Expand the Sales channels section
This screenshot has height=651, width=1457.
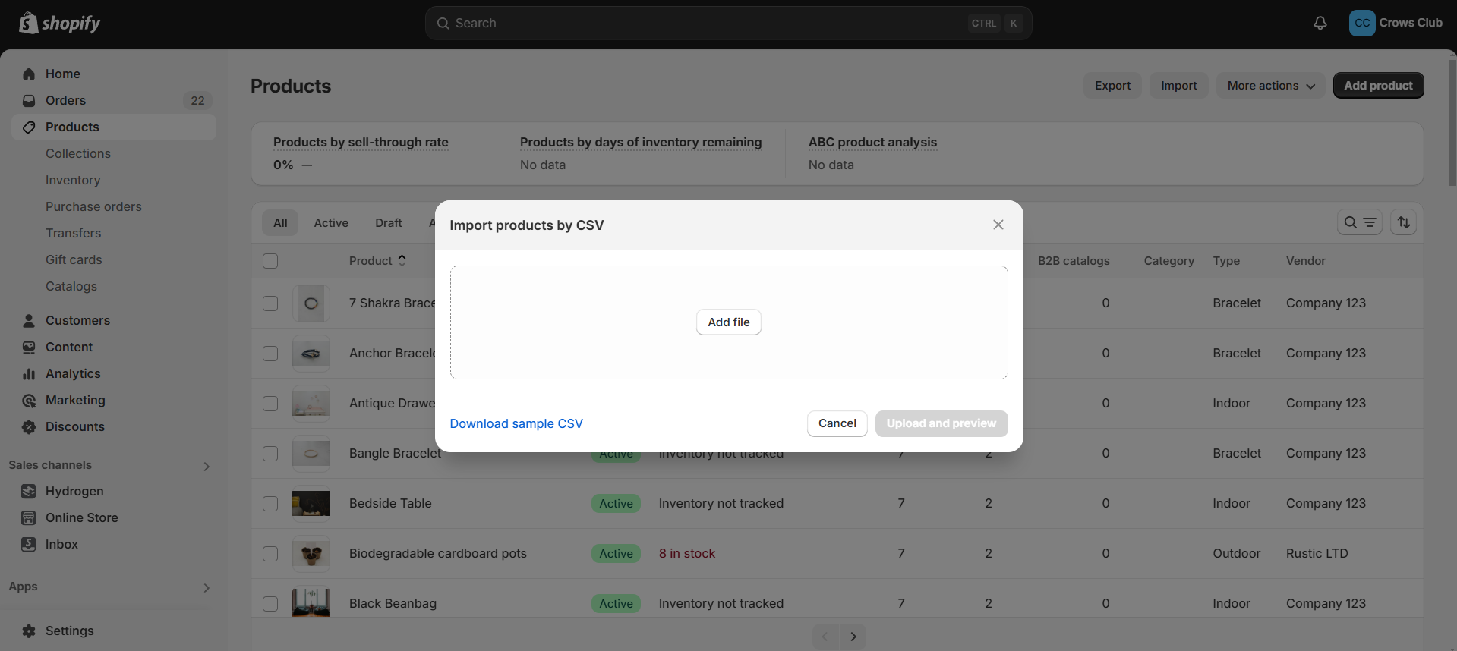click(207, 466)
